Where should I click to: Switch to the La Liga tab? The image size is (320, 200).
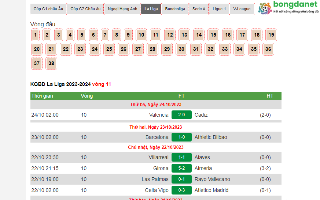coord(151,9)
